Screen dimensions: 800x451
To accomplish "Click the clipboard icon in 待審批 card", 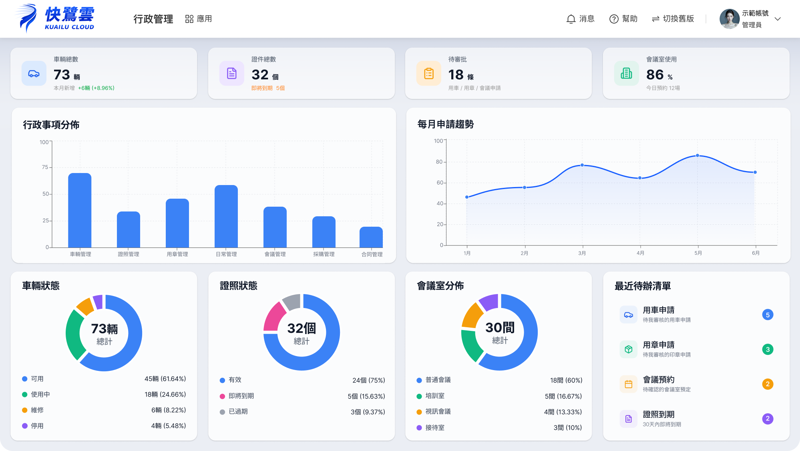I will (x=429, y=73).
